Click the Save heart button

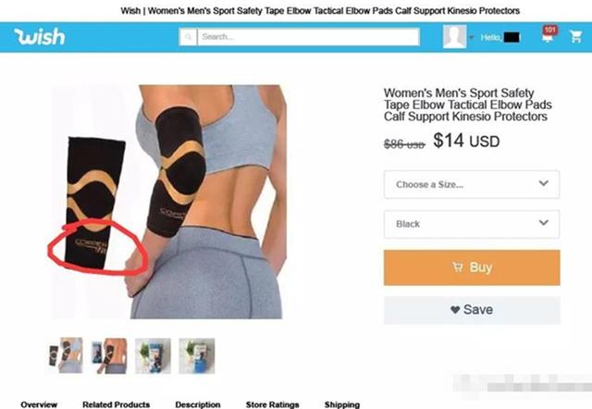click(x=472, y=310)
